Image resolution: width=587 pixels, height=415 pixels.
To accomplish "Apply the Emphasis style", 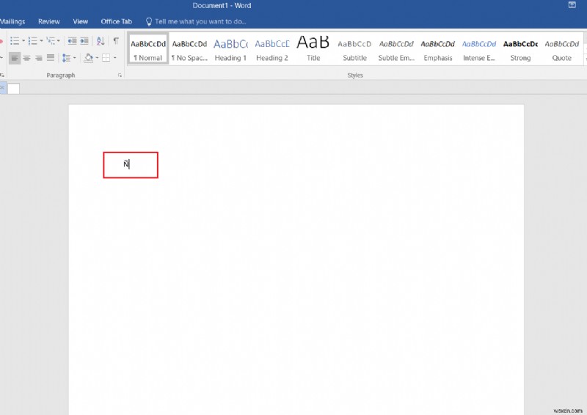I will [437, 49].
